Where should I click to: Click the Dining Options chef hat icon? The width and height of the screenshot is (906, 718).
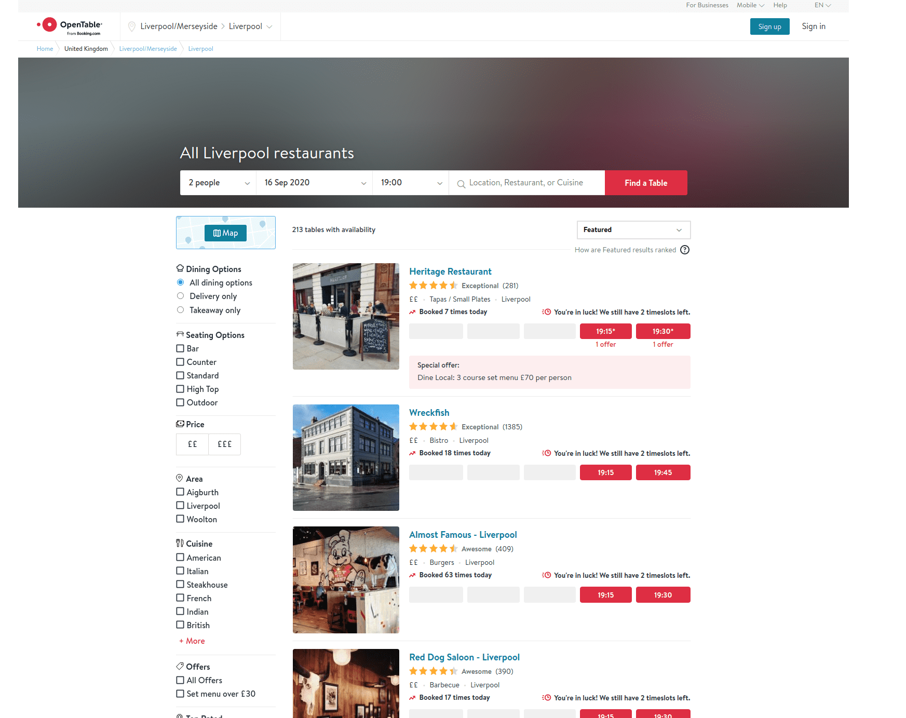(x=180, y=268)
